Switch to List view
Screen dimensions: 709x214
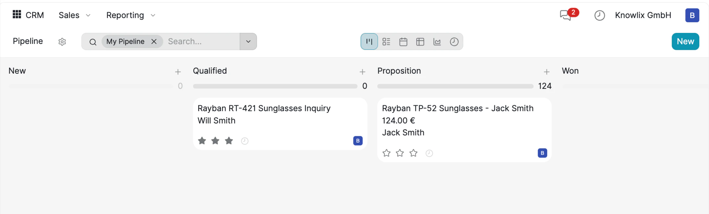coord(386,42)
